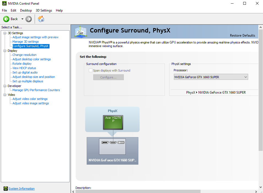Open the Desktop menu
Screen dimensions: 263x193
click(26, 10)
